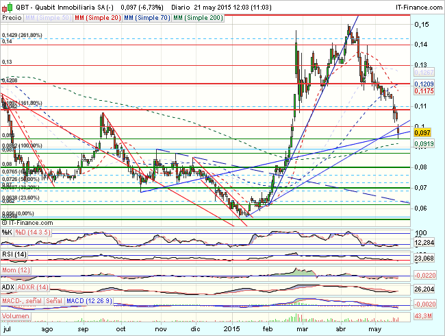Click the momentum value -0,0220

point(424,275)
